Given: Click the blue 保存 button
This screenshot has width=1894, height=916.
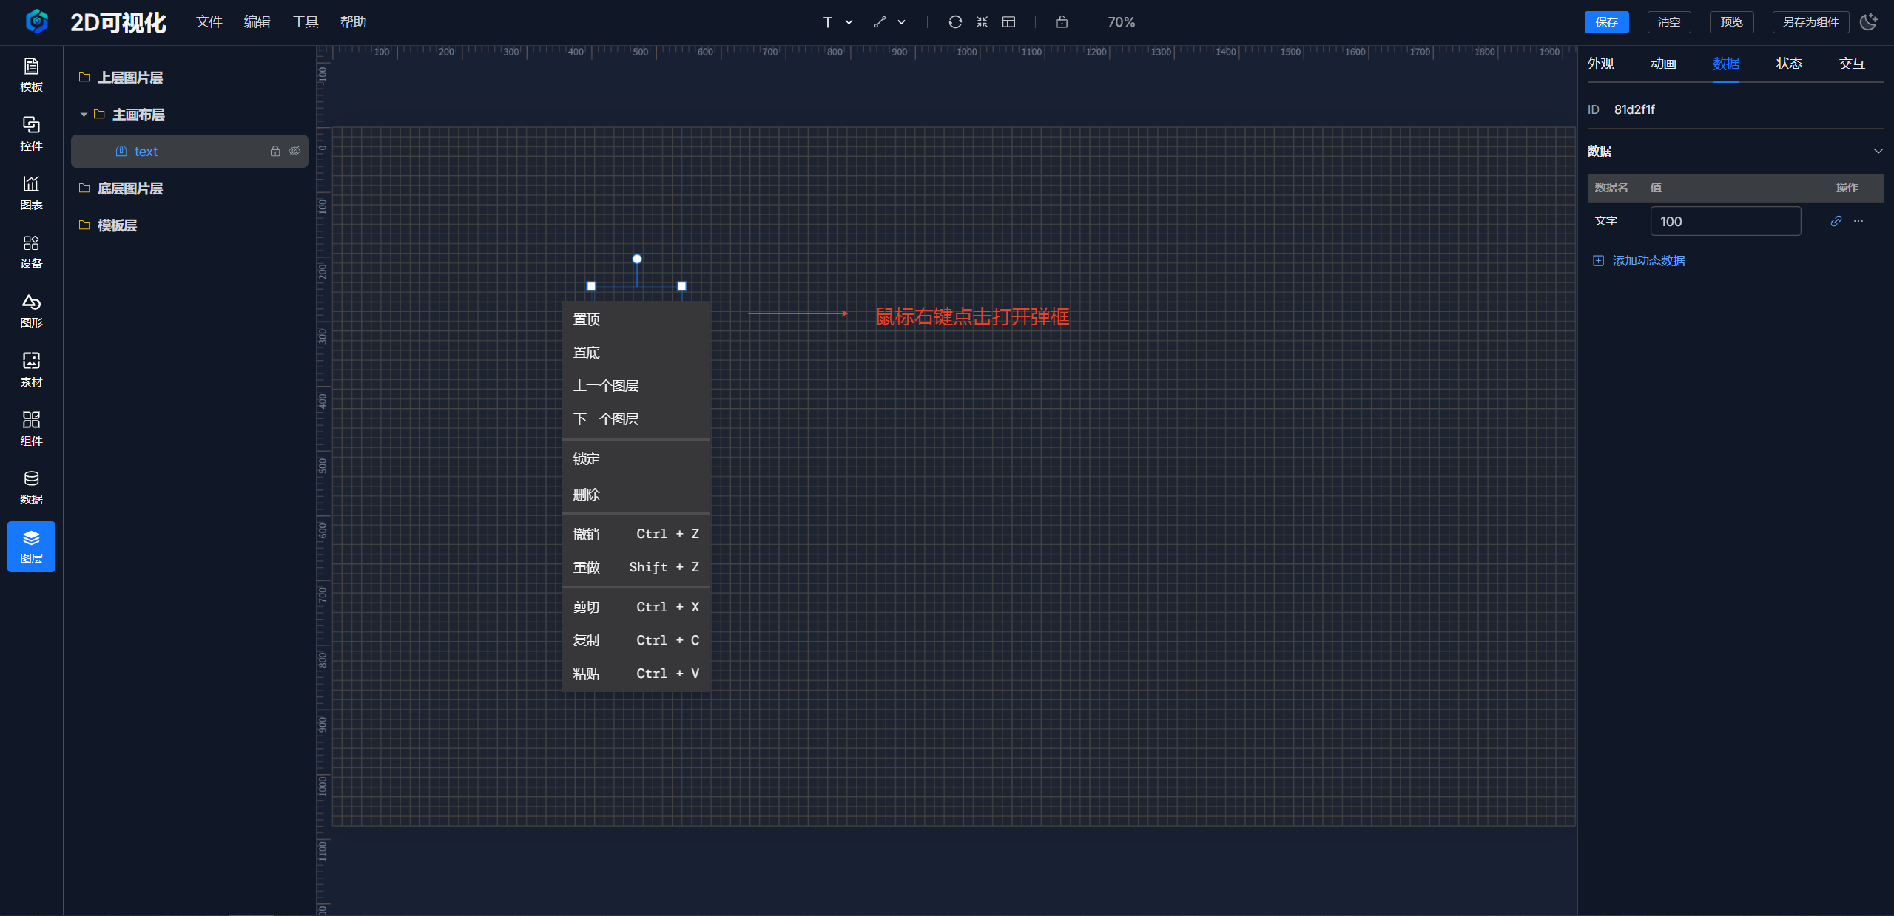Looking at the screenshot, I should tap(1606, 22).
